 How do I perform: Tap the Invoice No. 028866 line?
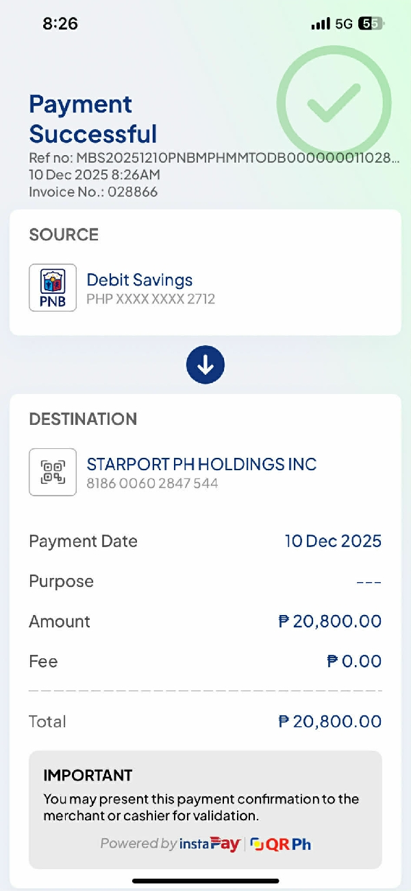(x=93, y=192)
